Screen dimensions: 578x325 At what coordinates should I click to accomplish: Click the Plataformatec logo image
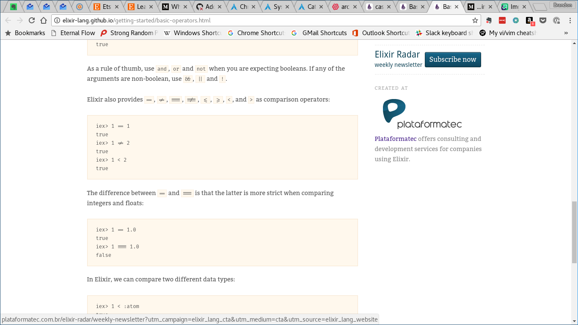click(422, 114)
